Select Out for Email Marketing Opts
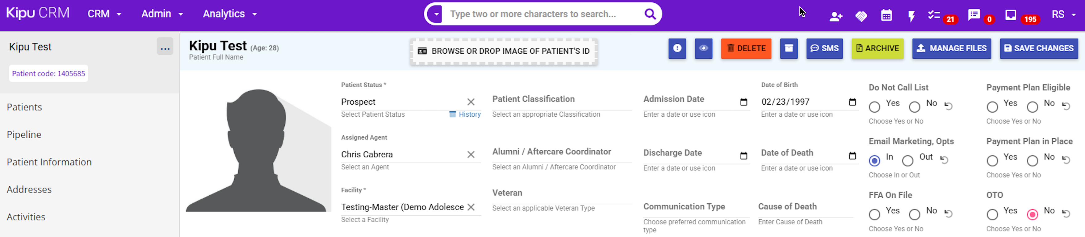 click(908, 161)
